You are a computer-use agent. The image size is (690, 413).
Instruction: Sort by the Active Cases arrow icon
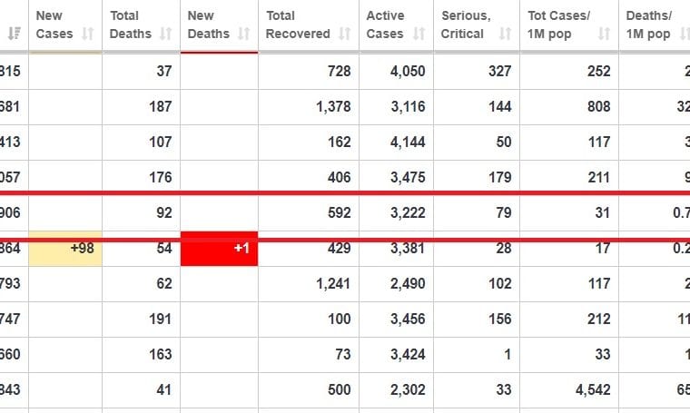pos(419,34)
